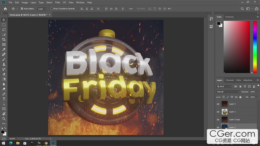260x146 pixels.
Task: Go to the Home screen icon
Action: tap(5, 9)
